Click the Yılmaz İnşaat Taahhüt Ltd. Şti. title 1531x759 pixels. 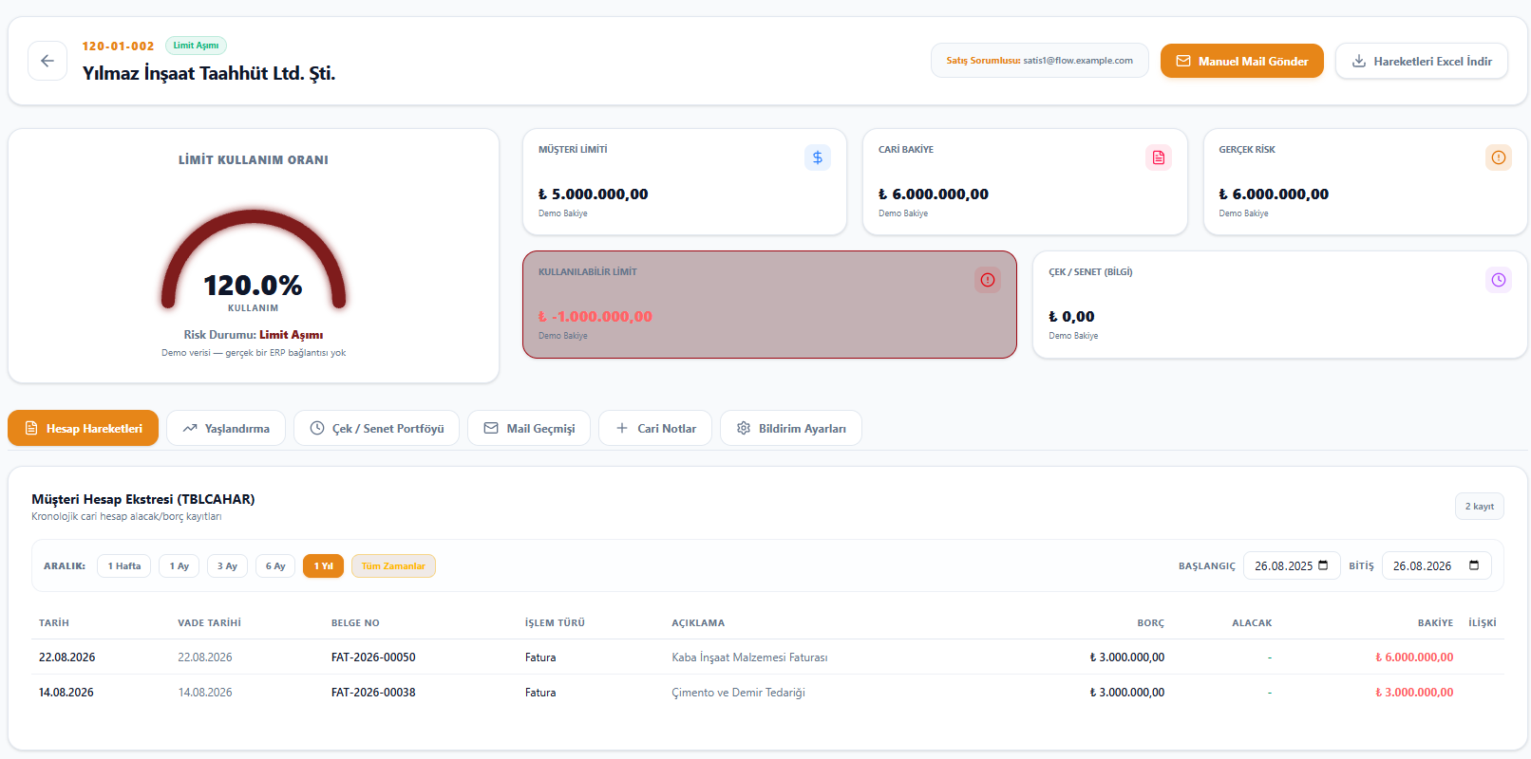coord(209,73)
